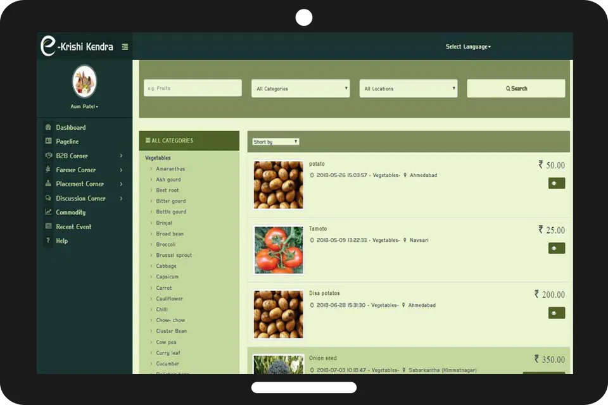Click the e.g. Fruits search field
608x405 pixels.
[x=193, y=88]
